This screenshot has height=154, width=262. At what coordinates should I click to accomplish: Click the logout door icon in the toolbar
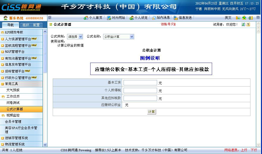[251, 18]
